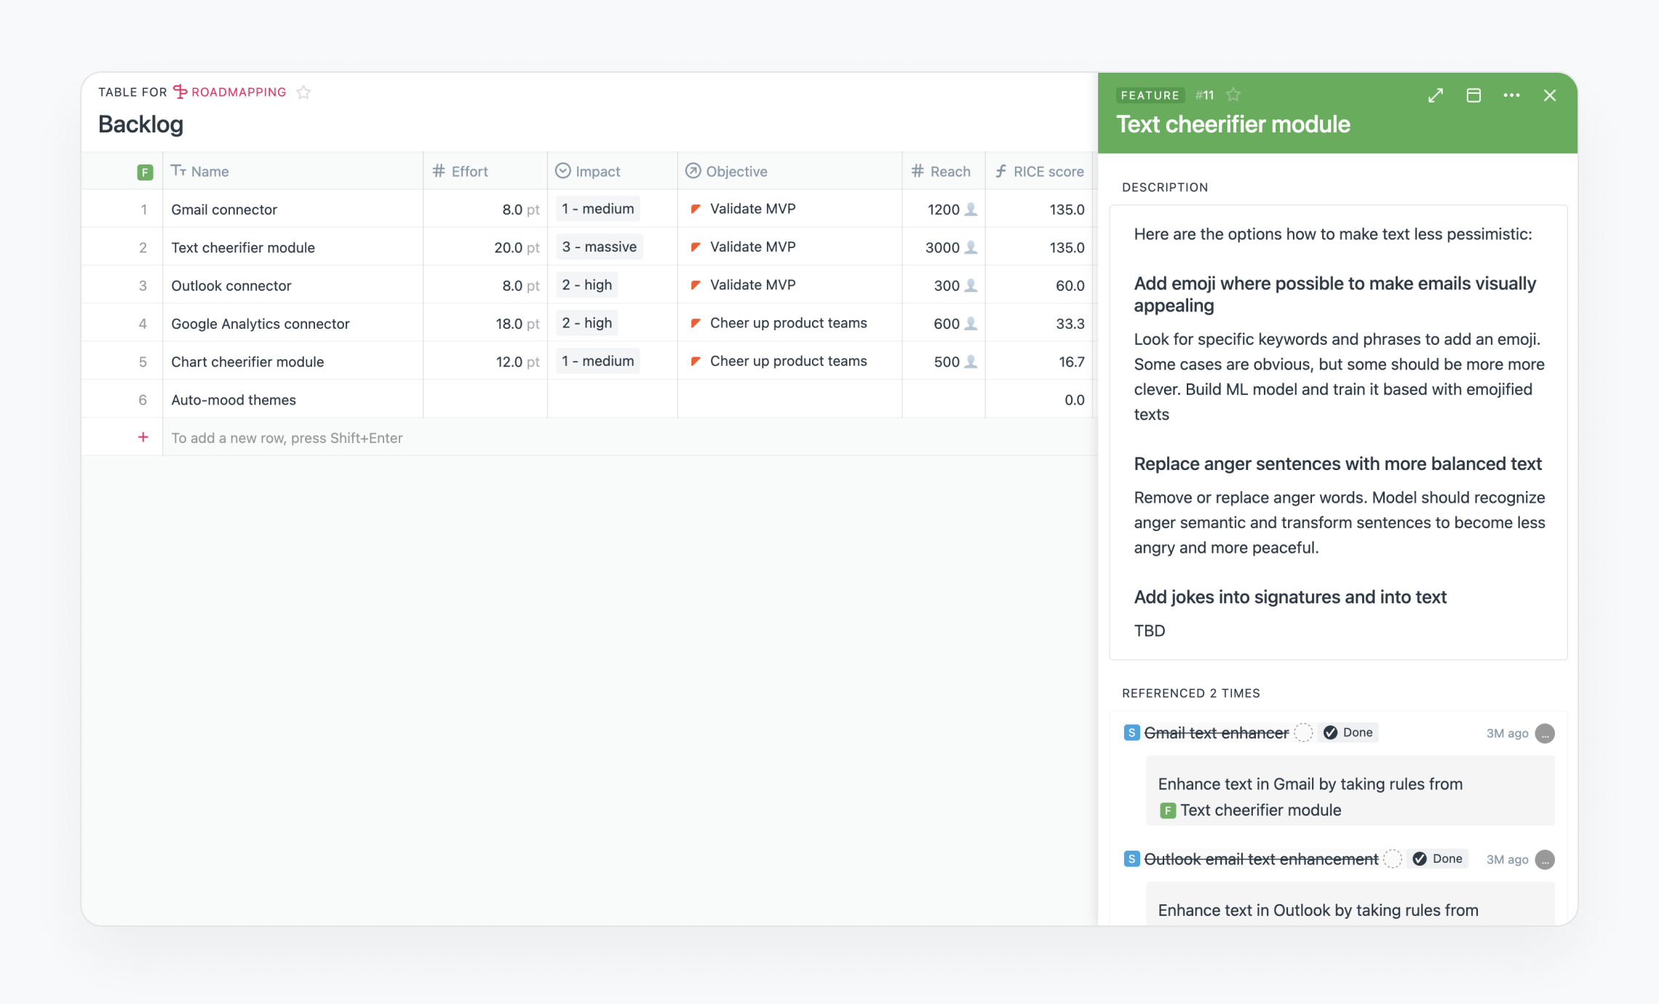The width and height of the screenshot is (1659, 1004).
Task: Open the Objective column header
Action: (x=790, y=171)
